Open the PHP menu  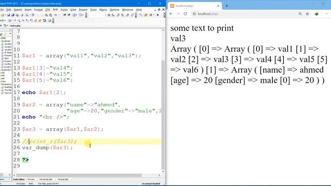[55, 10]
